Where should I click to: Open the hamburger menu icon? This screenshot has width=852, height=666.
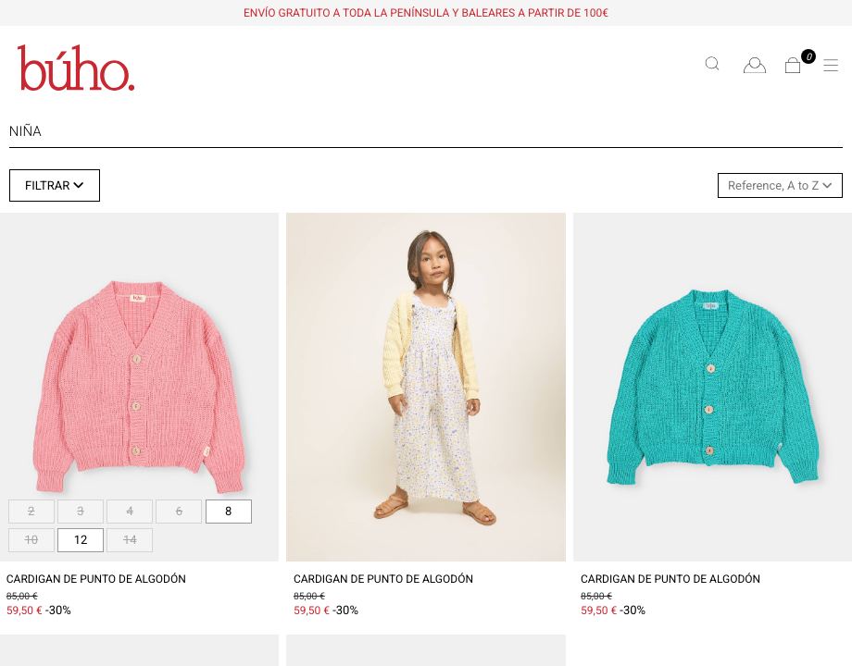[831, 65]
